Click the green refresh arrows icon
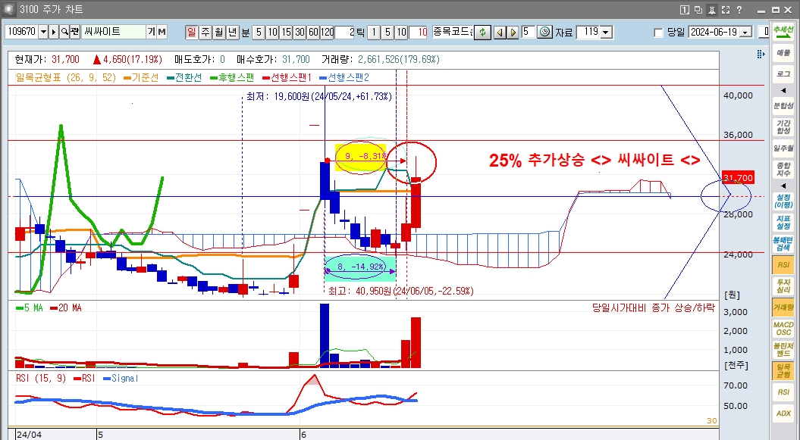This screenshot has width=800, height=440. pyautogui.click(x=482, y=32)
